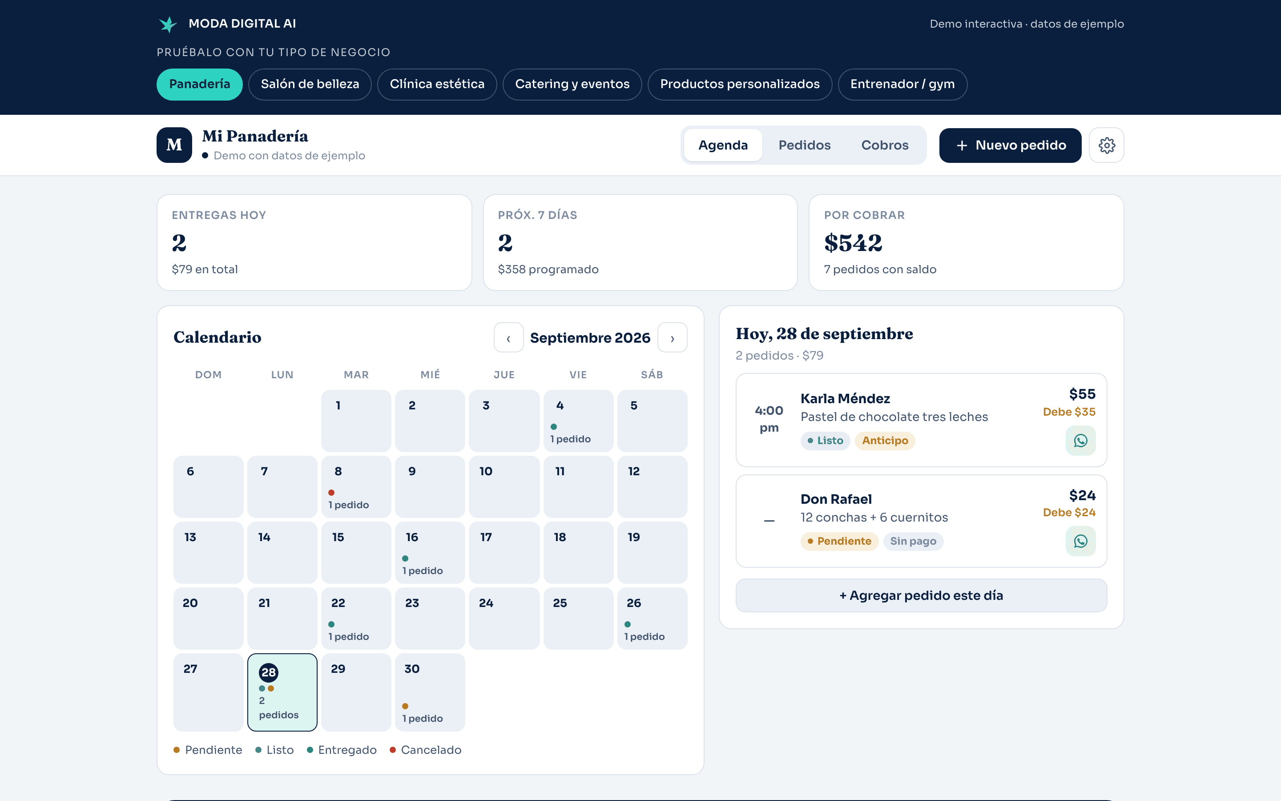
Task: Select Salón de belleza business type
Action: (310, 84)
